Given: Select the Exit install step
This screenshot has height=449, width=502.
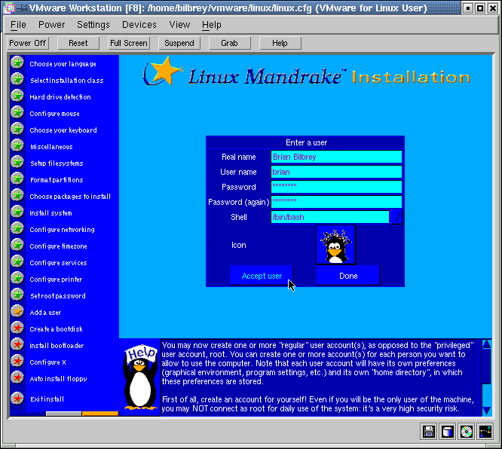Looking at the screenshot, I should (x=47, y=399).
